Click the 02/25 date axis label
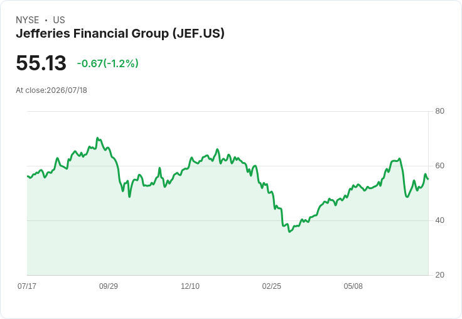Screen dimensions: 462x319 [272, 286]
